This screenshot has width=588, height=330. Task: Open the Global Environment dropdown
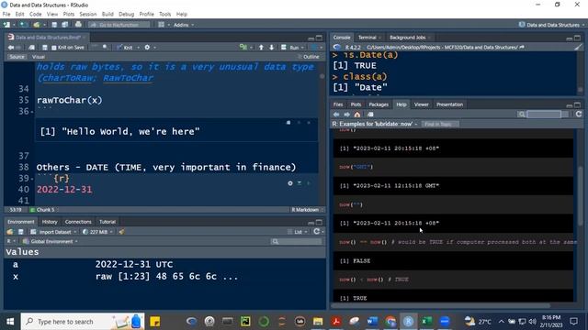(51, 242)
